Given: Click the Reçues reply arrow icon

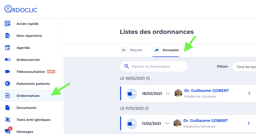Looking at the screenshot, I should pyautogui.click(x=124, y=50).
